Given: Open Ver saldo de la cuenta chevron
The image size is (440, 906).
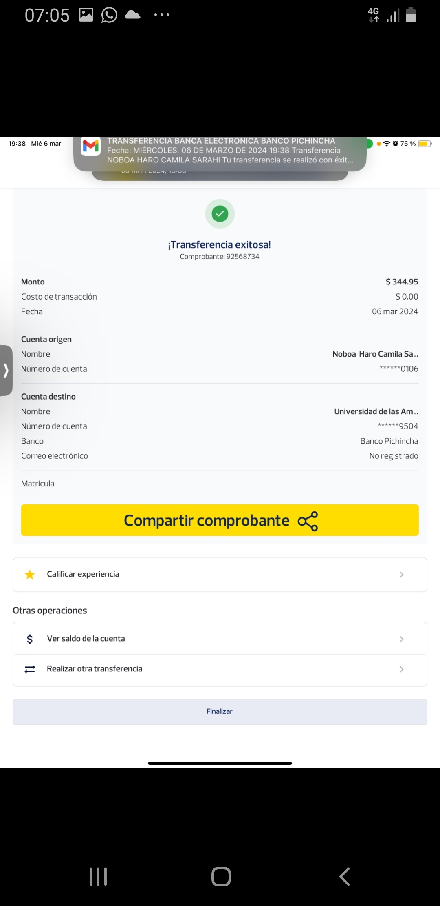Looking at the screenshot, I should coord(401,639).
